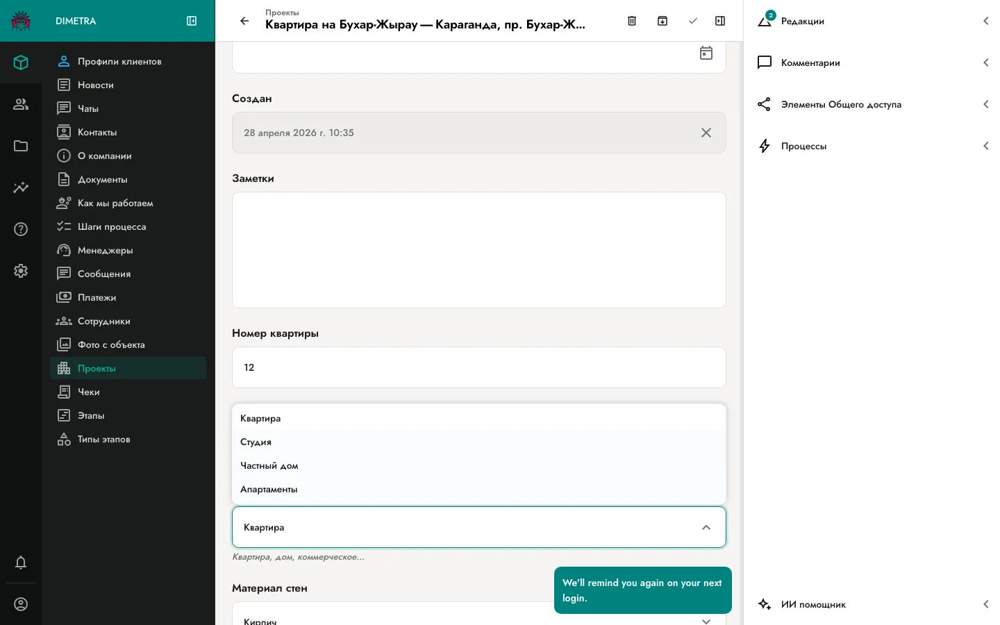Click the share icon for Элементы Общего доступа
Viewport: 1000px width, 625px height.
pos(764,104)
